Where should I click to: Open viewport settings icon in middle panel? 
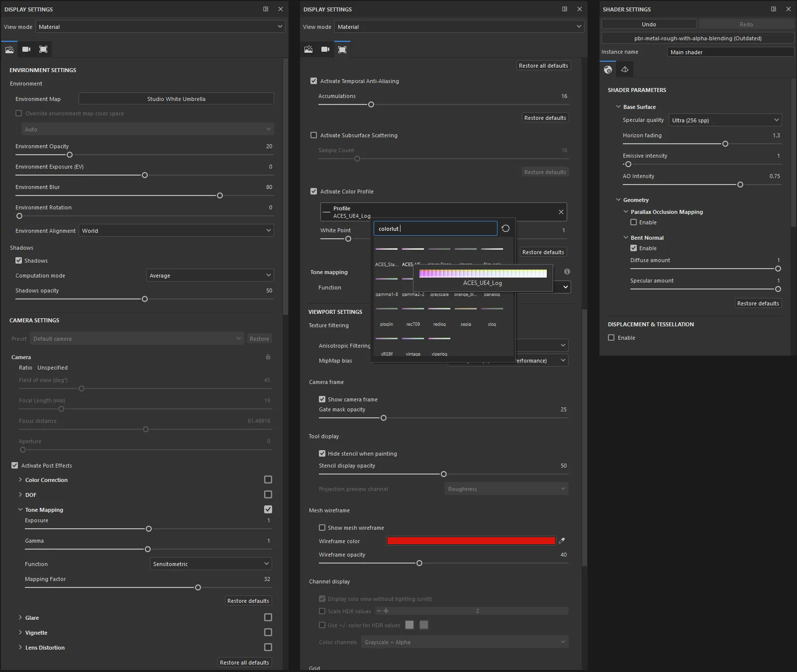[342, 49]
